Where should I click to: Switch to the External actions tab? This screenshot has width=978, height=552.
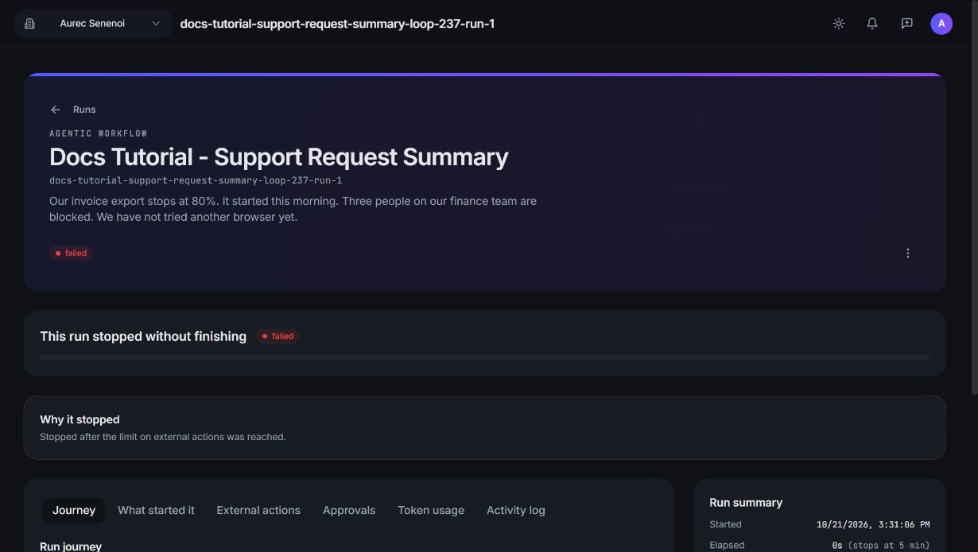pyautogui.click(x=258, y=510)
